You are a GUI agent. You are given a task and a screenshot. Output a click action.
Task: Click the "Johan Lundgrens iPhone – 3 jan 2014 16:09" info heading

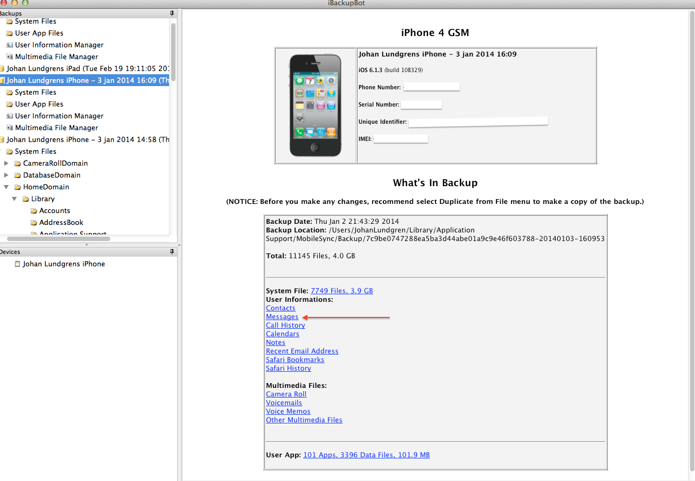pos(438,54)
